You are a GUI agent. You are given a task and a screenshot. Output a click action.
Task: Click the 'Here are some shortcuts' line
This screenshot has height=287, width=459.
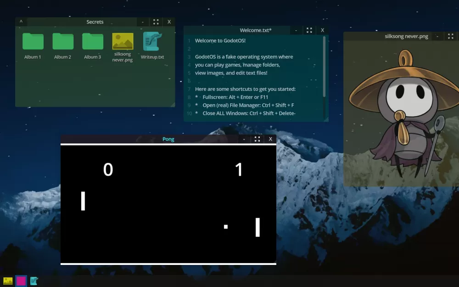tap(245, 89)
